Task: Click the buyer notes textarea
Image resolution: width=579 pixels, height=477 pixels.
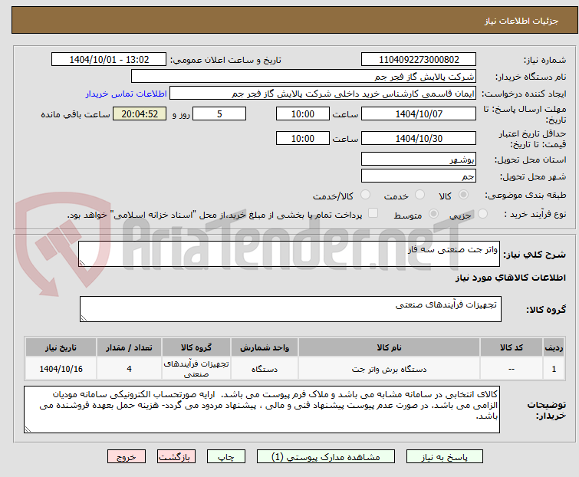Action: click(x=262, y=410)
